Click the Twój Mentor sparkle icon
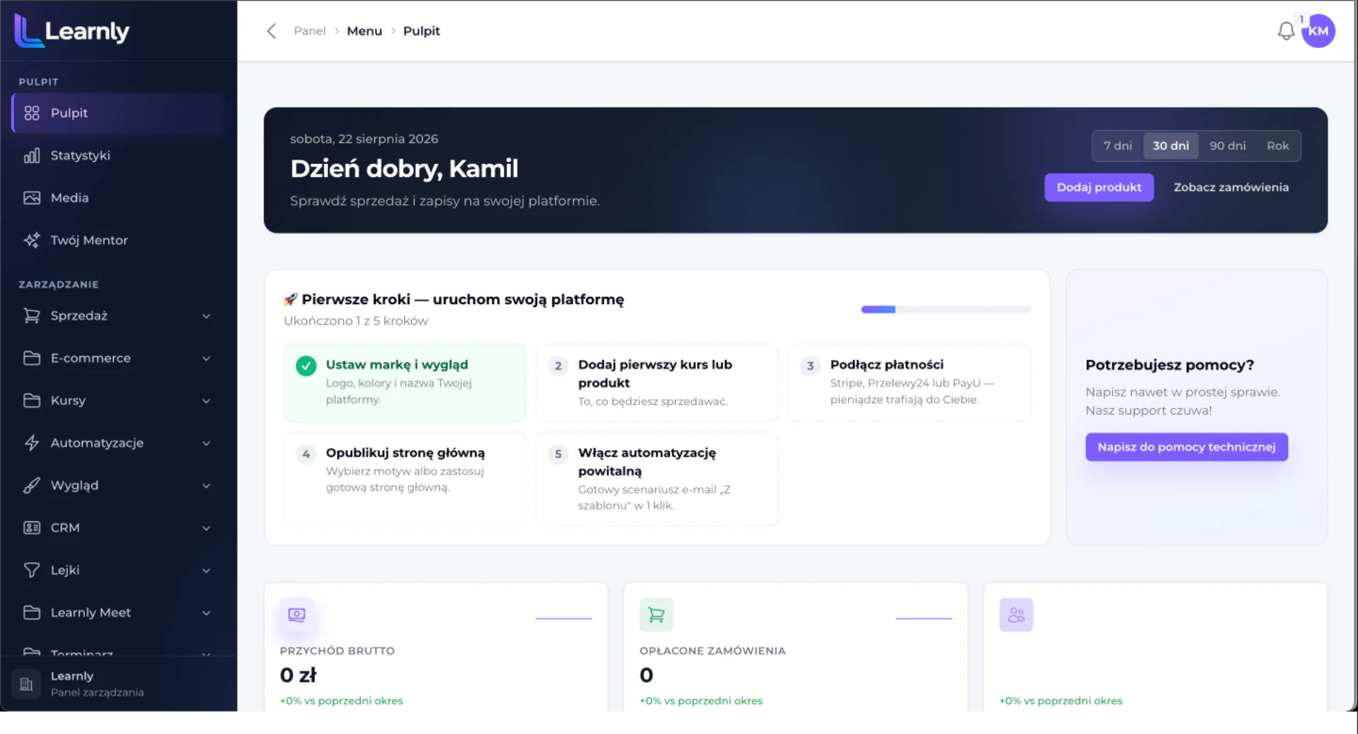Image resolution: width=1358 pixels, height=734 pixels. 32,240
